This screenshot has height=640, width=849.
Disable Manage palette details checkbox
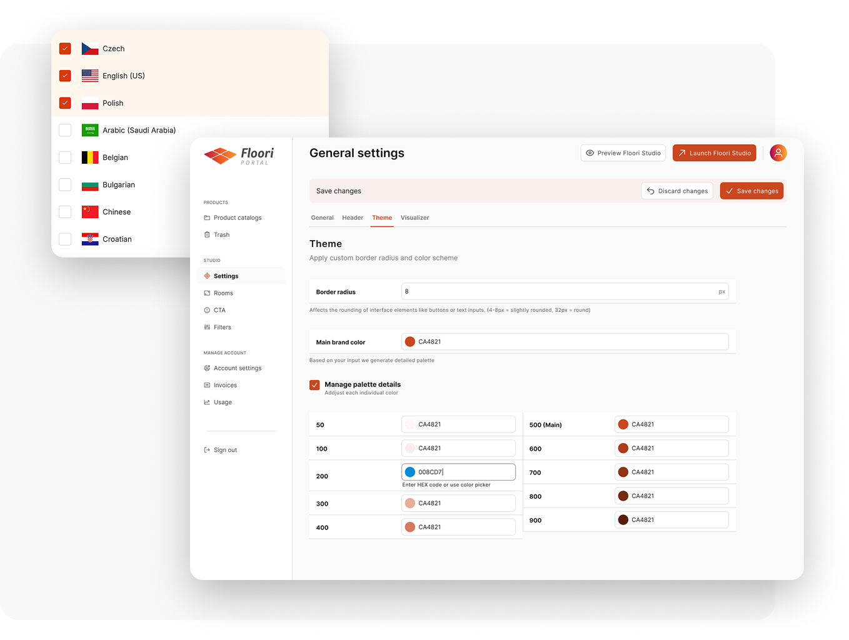click(314, 385)
